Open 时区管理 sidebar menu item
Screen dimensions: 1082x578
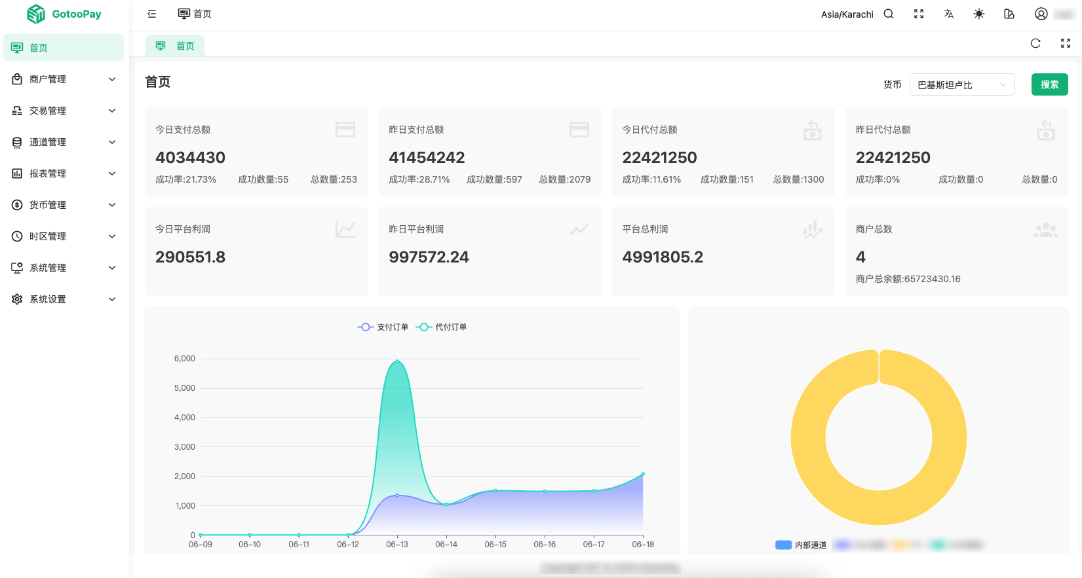pyautogui.click(x=64, y=236)
